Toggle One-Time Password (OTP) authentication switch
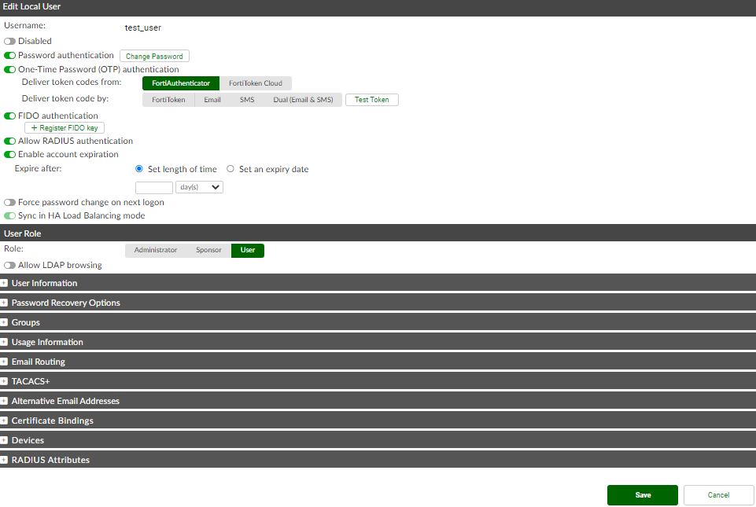 [x=9, y=69]
